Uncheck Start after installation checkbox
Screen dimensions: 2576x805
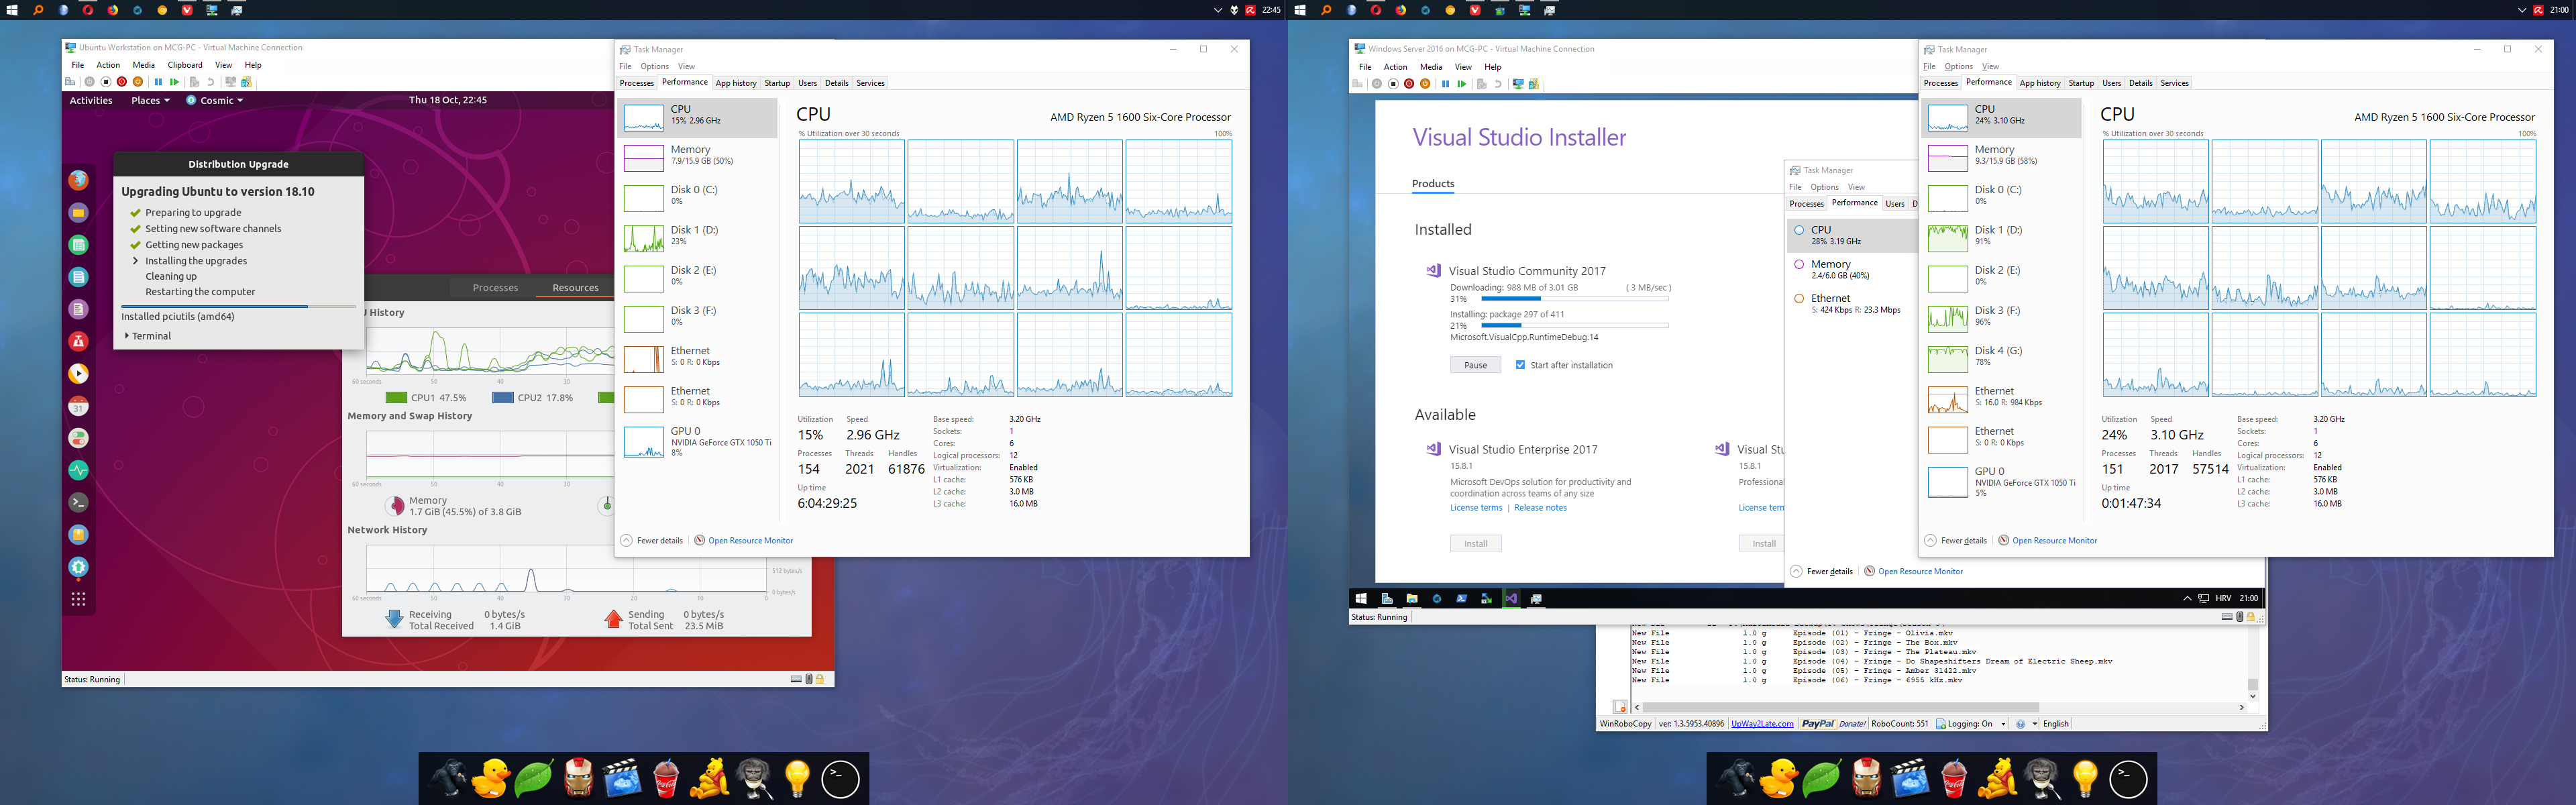coord(1520,365)
